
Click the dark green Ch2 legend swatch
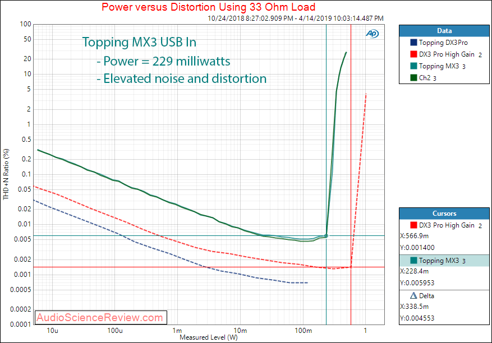coord(413,78)
